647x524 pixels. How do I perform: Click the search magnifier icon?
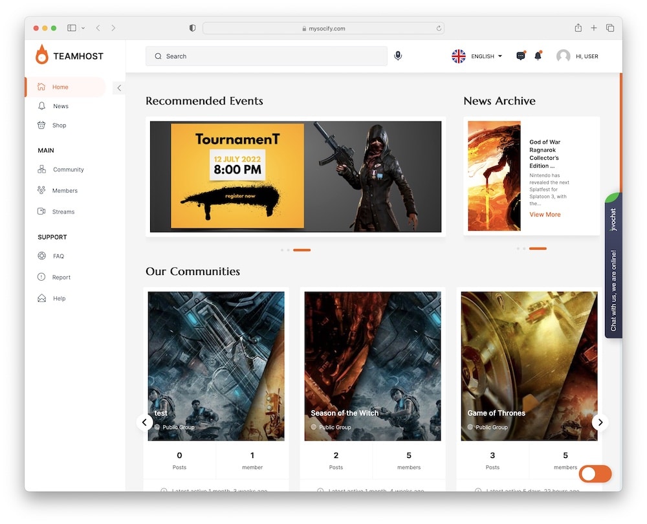click(x=158, y=56)
